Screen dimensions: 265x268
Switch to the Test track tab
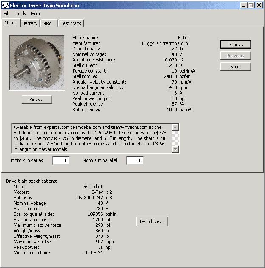[x=70, y=23]
